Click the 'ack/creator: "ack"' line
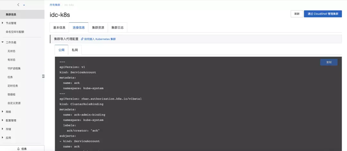This screenshot has height=151, width=347. tap(83, 131)
